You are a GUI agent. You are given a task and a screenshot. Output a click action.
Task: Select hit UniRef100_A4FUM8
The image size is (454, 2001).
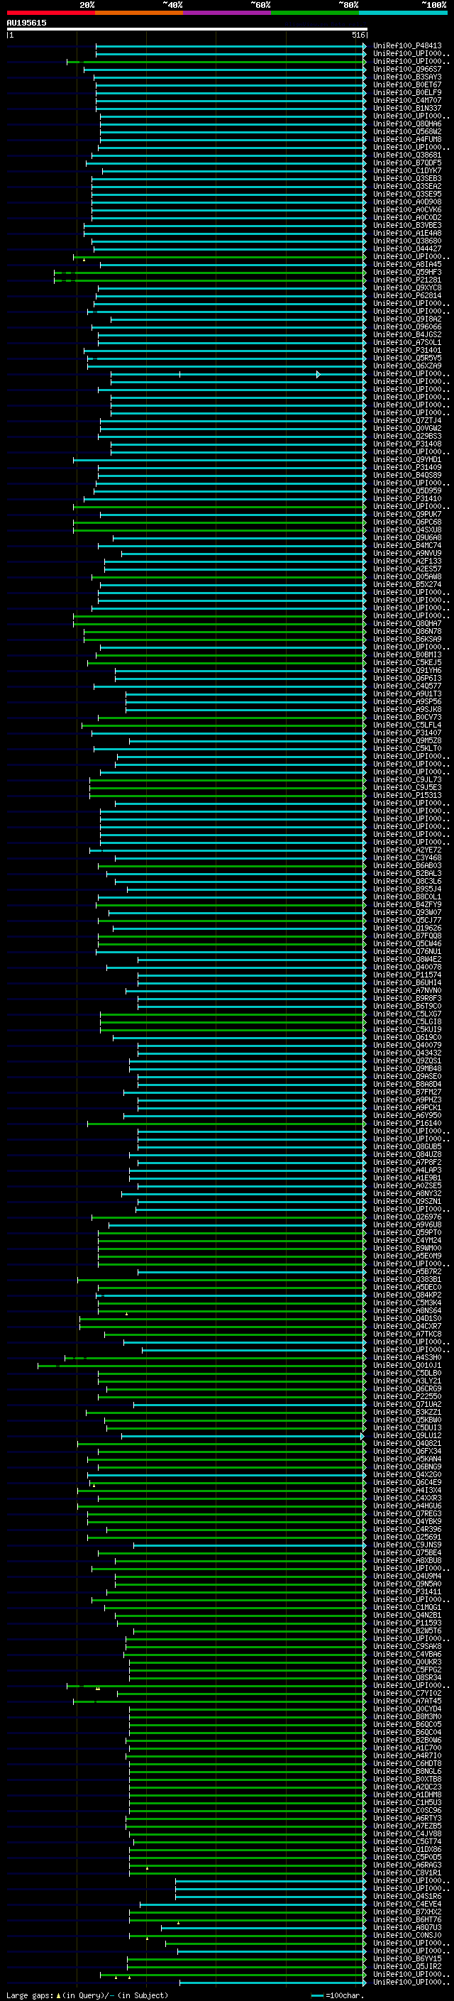406,139
